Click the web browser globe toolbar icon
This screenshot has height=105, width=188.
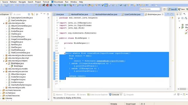121,5
